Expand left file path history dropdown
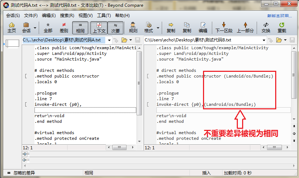 (109, 40)
